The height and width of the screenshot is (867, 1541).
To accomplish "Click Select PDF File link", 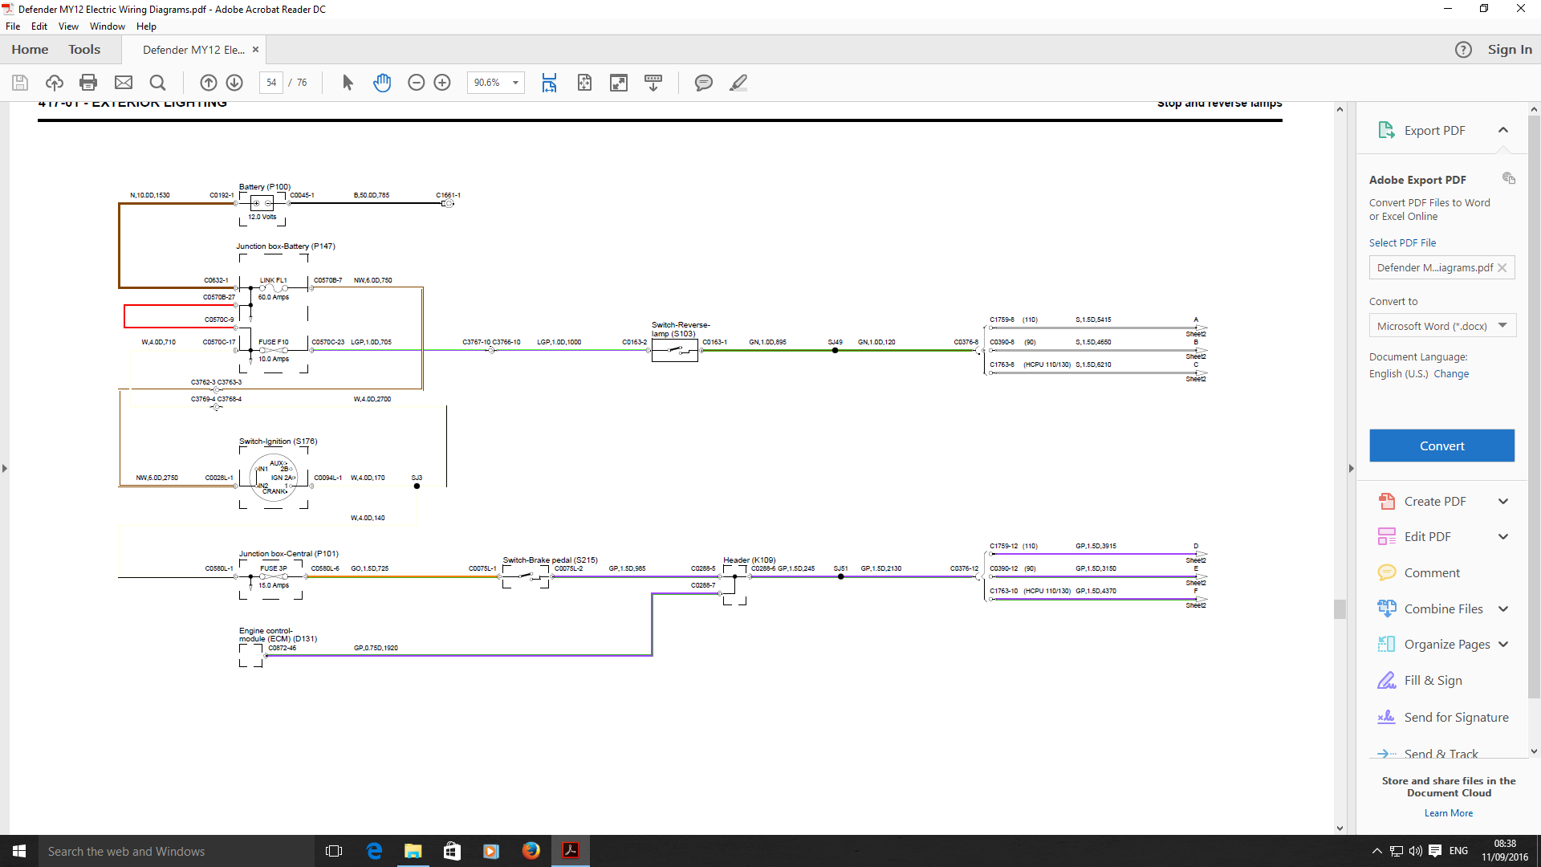I will [x=1402, y=242].
